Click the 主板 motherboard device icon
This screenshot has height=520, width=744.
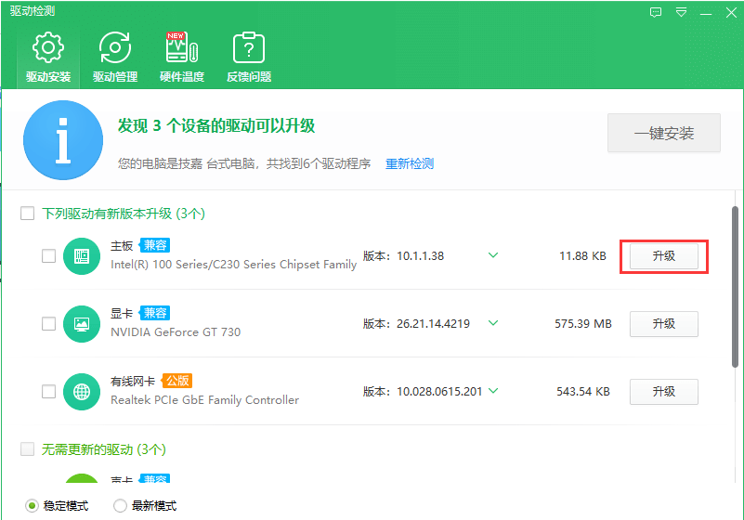pos(82,256)
